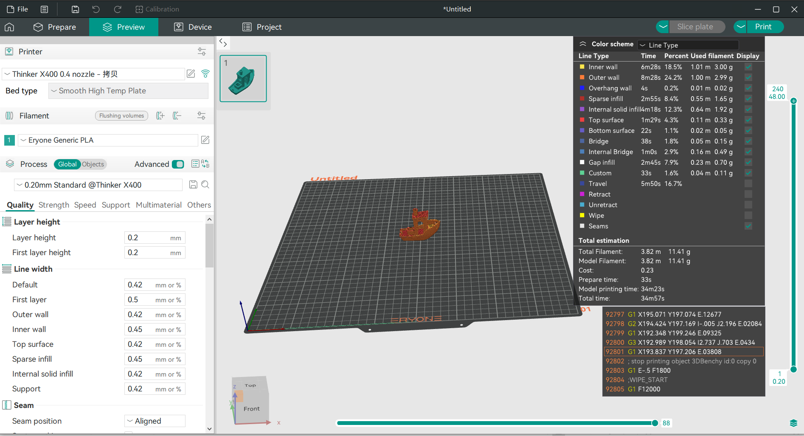Open the Multimaterial settings tab
The image size is (804, 436).
[x=159, y=205]
